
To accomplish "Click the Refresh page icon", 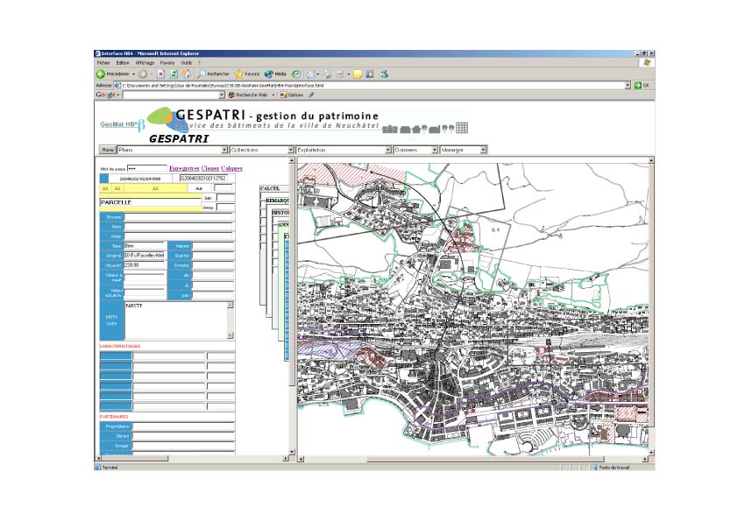I will pyautogui.click(x=174, y=74).
